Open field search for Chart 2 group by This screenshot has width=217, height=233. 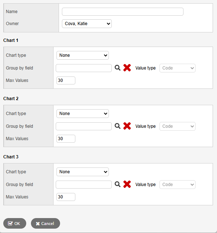(117, 126)
